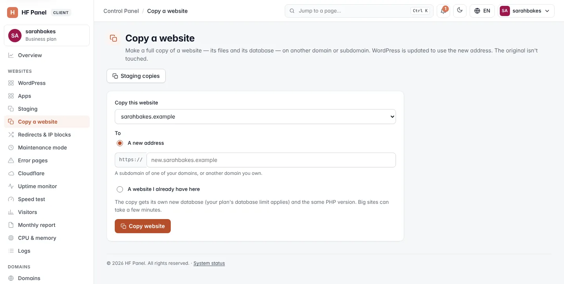
Task: Open the Copy a website sidebar item
Action: tap(47, 122)
